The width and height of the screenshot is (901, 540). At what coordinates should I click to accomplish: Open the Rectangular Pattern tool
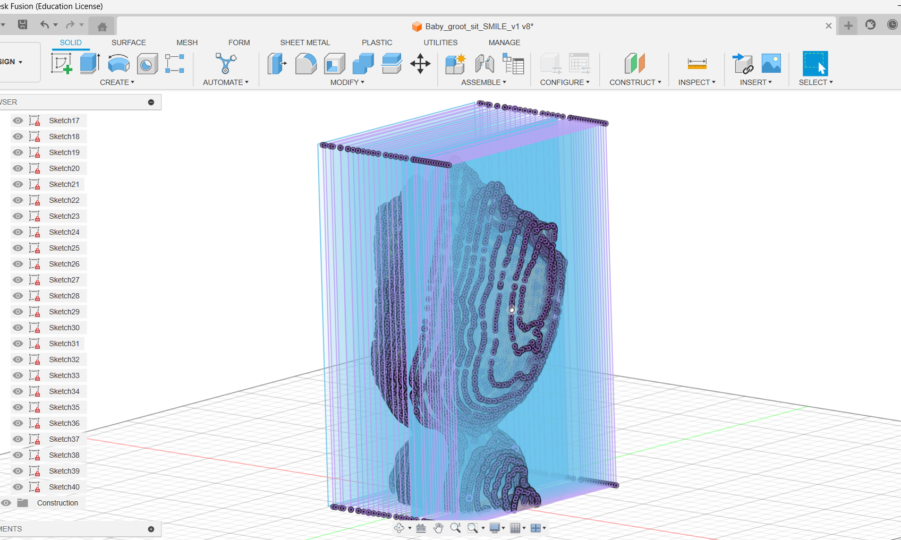click(175, 64)
